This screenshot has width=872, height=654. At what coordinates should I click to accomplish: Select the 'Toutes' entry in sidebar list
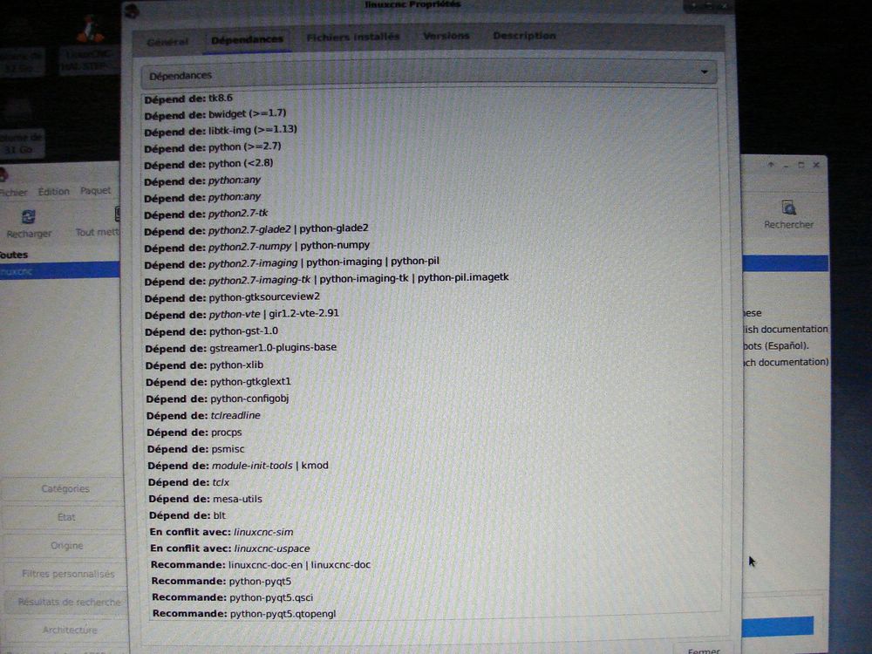(13, 255)
